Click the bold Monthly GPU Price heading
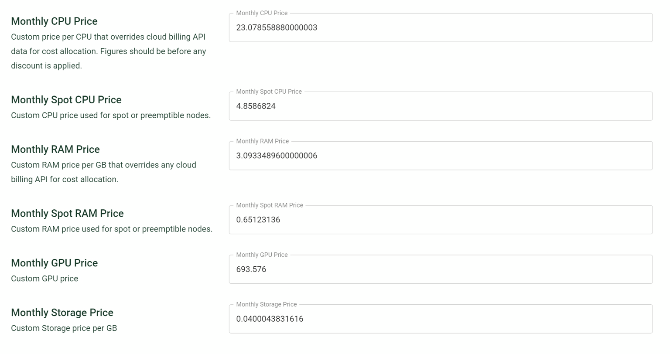The image size is (670, 354). click(x=54, y=263)
